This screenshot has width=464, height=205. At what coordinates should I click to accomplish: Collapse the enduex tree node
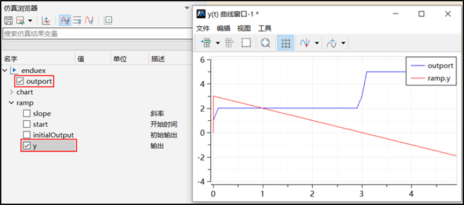pyautogui.click(x=5, y=70)
